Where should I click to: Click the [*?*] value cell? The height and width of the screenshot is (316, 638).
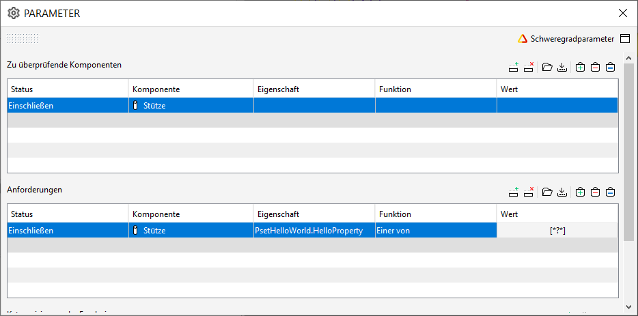click(x=557, y=231)
